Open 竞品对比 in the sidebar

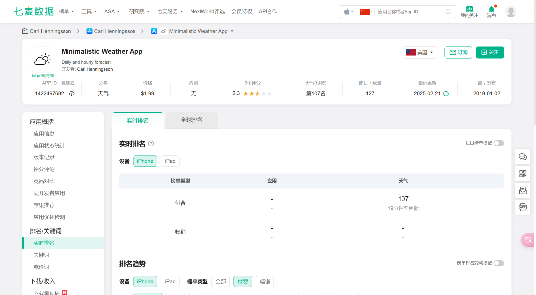pyautogui.click(x=44, y=181)
